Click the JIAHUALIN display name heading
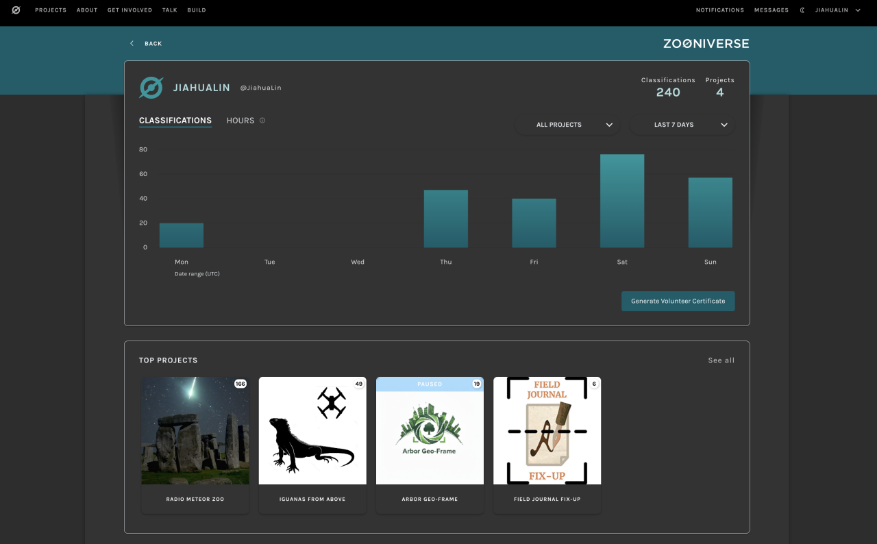The height and width of the screenshot is (544, 877). [201, 88]
